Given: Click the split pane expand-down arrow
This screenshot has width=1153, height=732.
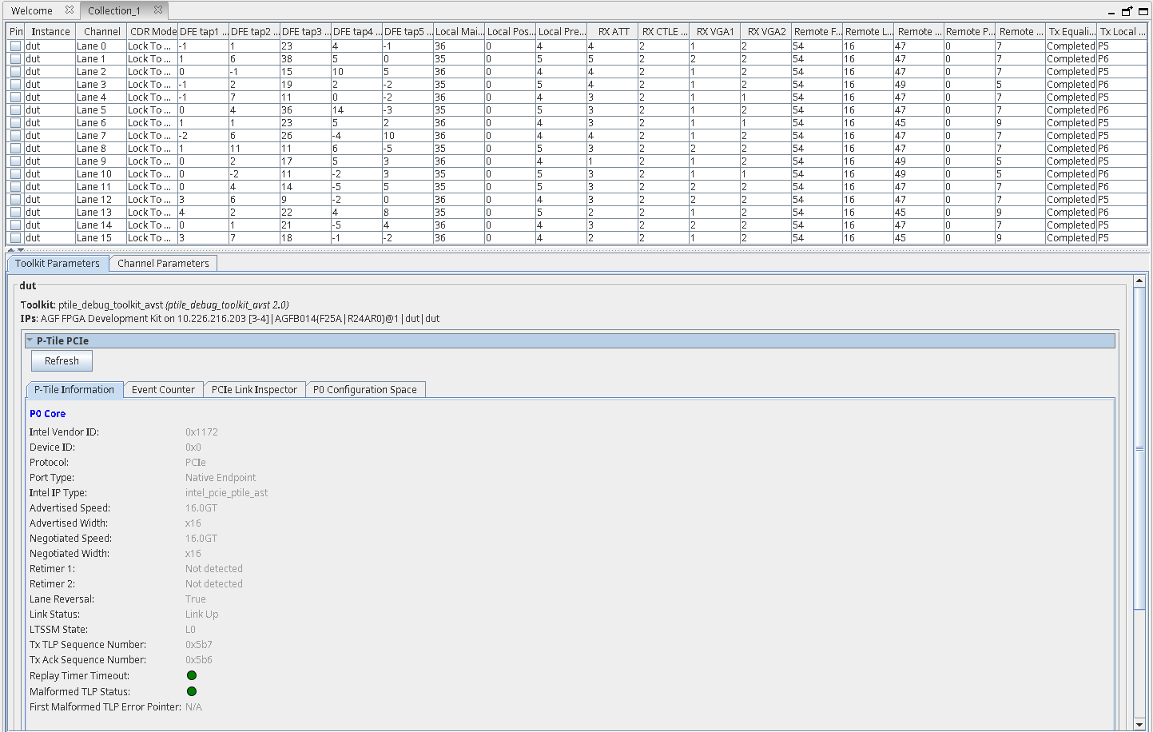Looking at the screenshot, I should (x=20, y=249).
